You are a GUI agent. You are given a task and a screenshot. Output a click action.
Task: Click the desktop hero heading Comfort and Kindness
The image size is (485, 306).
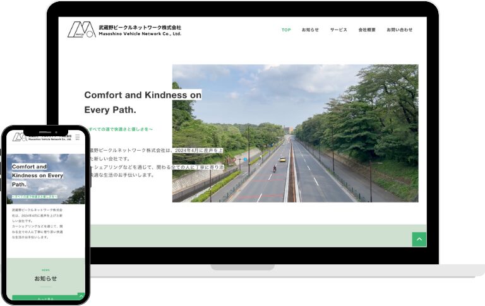tap(143, 102)
